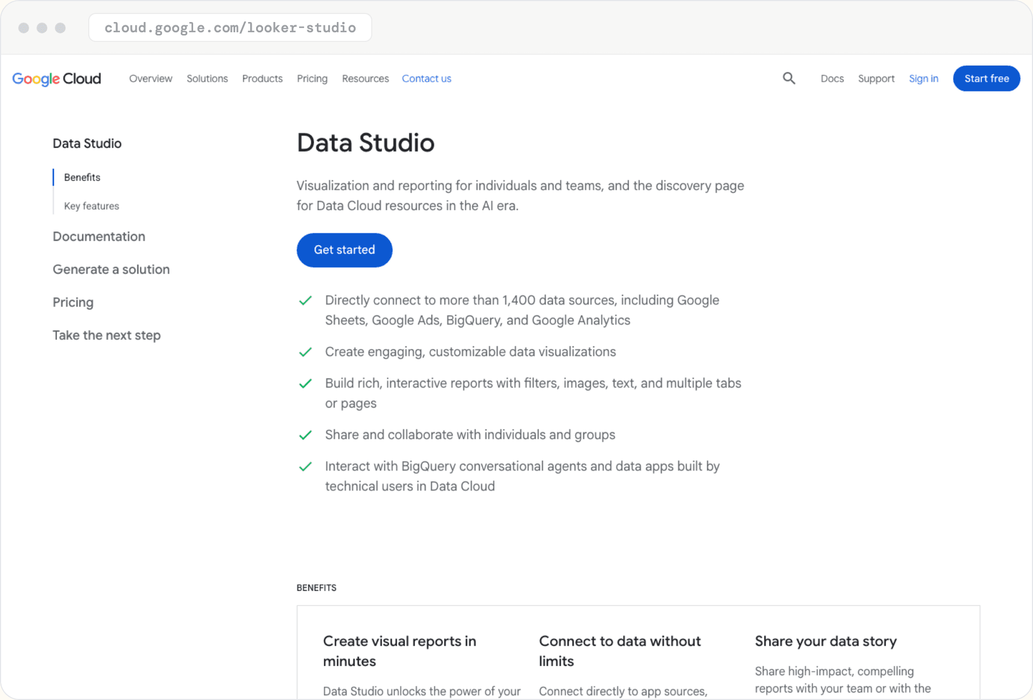The image size is (1033, 700).
Task: Open the Docs link
Action: (x=832, y=78)
